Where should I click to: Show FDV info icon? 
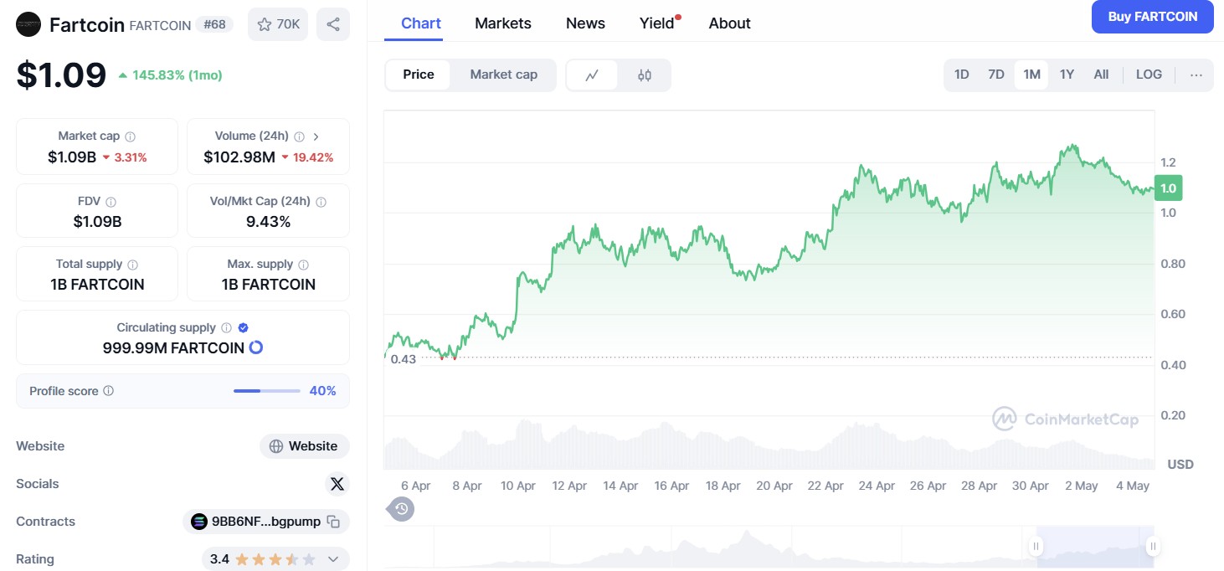(x=111, y=202)
